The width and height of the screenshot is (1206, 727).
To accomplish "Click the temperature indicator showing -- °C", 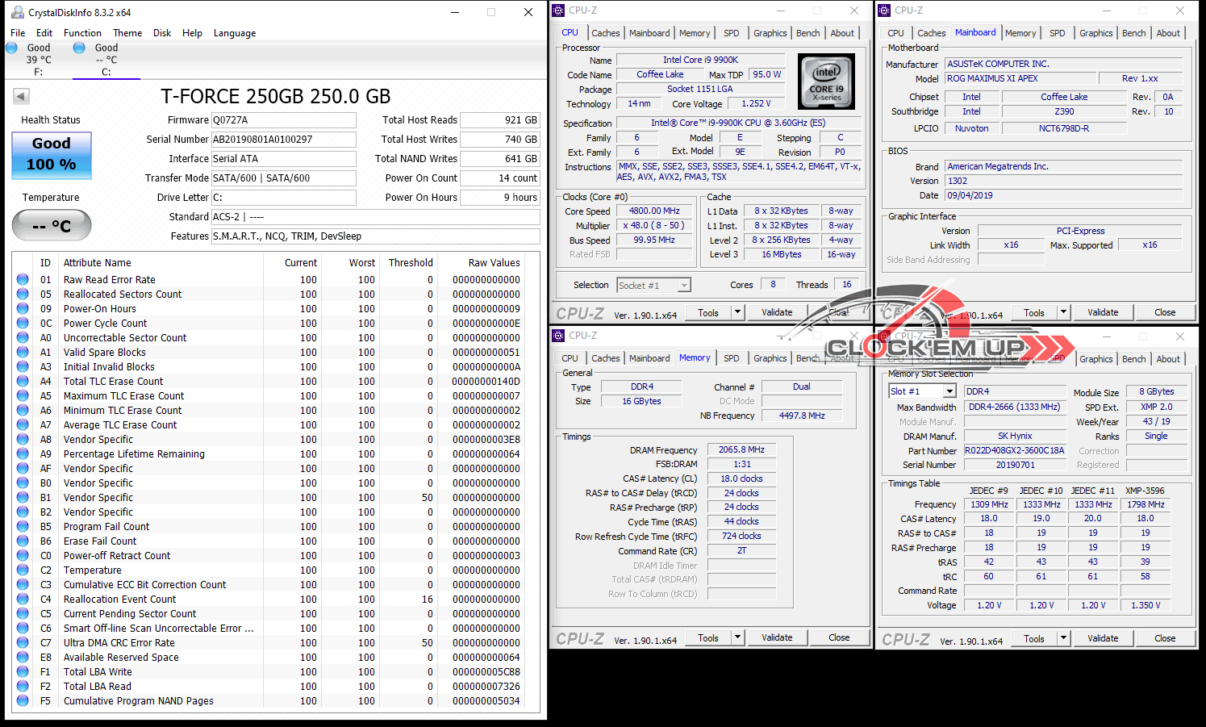I will click(52, 226).
